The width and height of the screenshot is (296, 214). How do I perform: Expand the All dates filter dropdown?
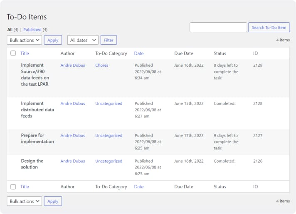pos(83,40)
